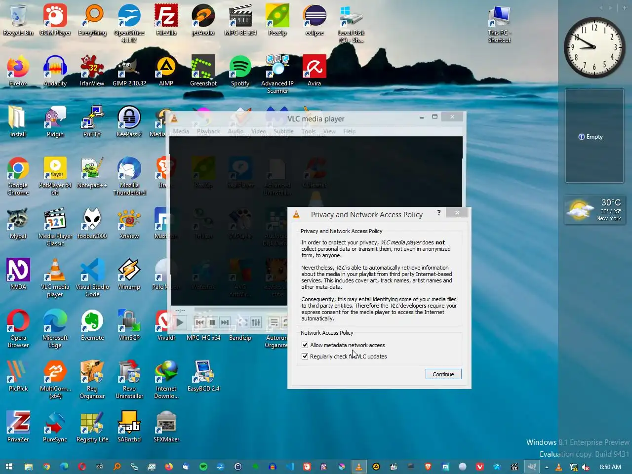Launch MPC-BE x64 desktop shortcut
The height and width of the screenshot is (474, 632).
coord(240,20)
